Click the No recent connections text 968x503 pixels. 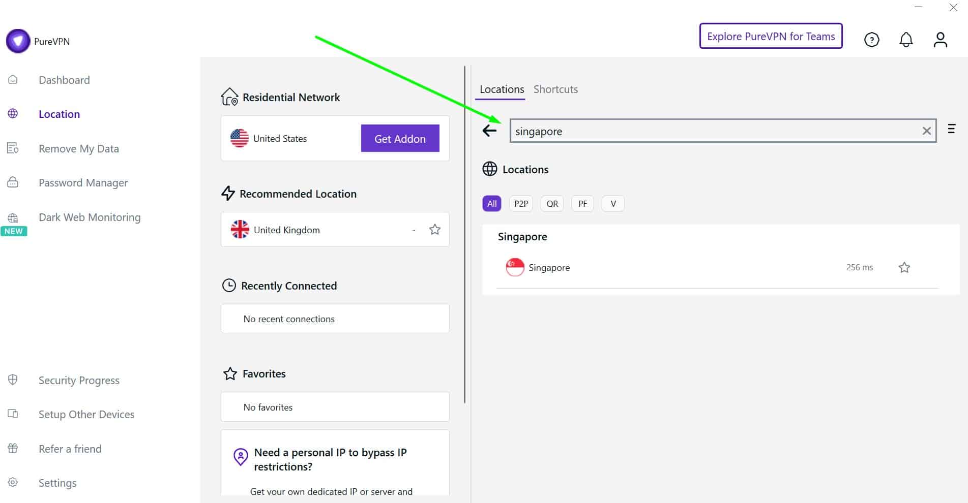click(289, 319)
